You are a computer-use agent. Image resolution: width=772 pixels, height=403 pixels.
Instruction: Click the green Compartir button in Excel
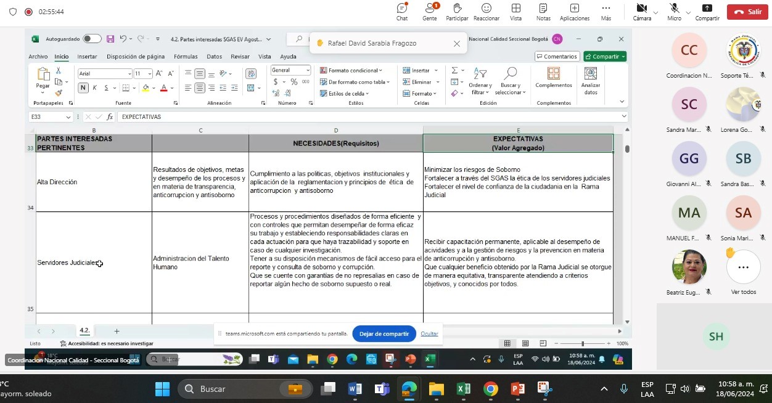[x=605, y=57]
